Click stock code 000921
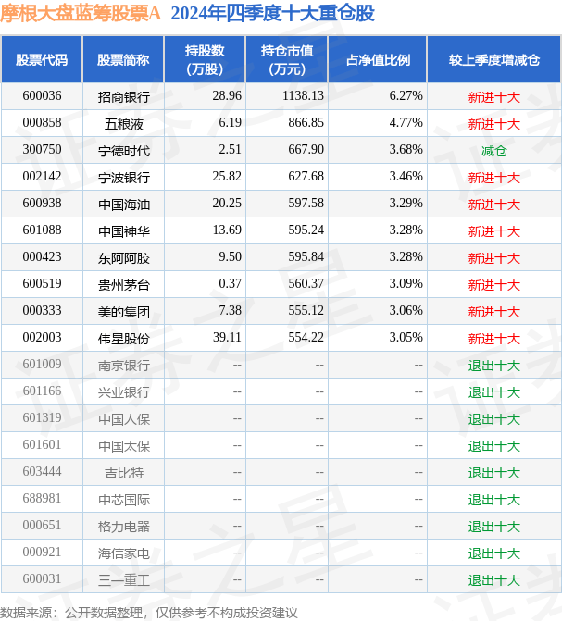Viewport: 562px width, 621px height. 42,553
